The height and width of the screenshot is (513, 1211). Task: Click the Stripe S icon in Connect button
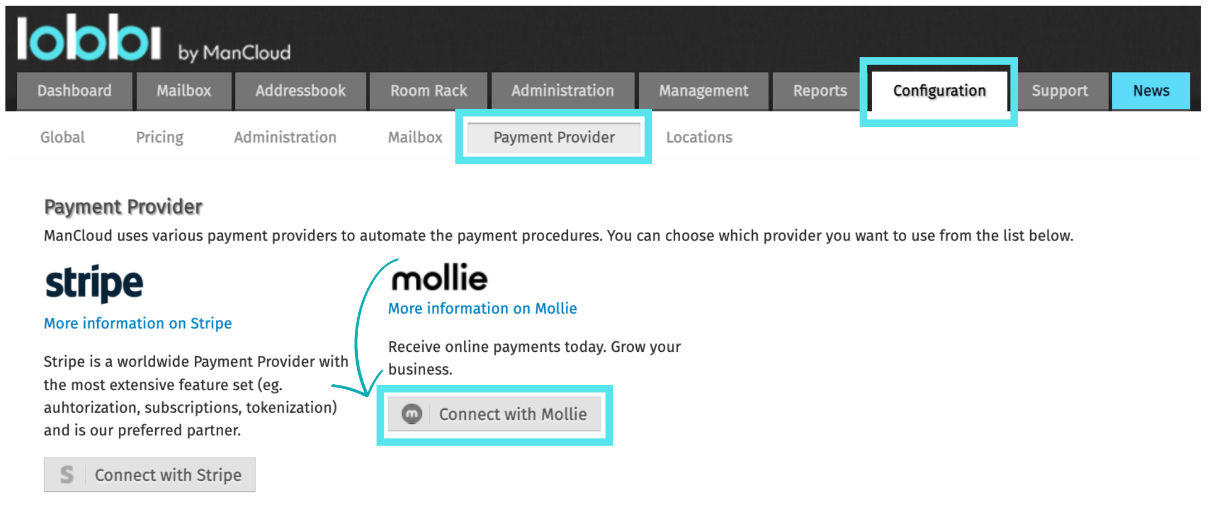click(67, 475)
